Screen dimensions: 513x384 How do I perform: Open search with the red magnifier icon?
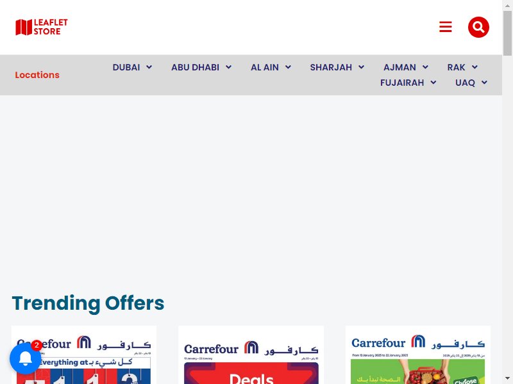(x=478, y=27)
